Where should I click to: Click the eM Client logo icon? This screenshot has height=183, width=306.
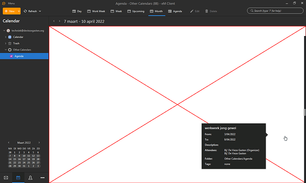(x=4, y=3)
